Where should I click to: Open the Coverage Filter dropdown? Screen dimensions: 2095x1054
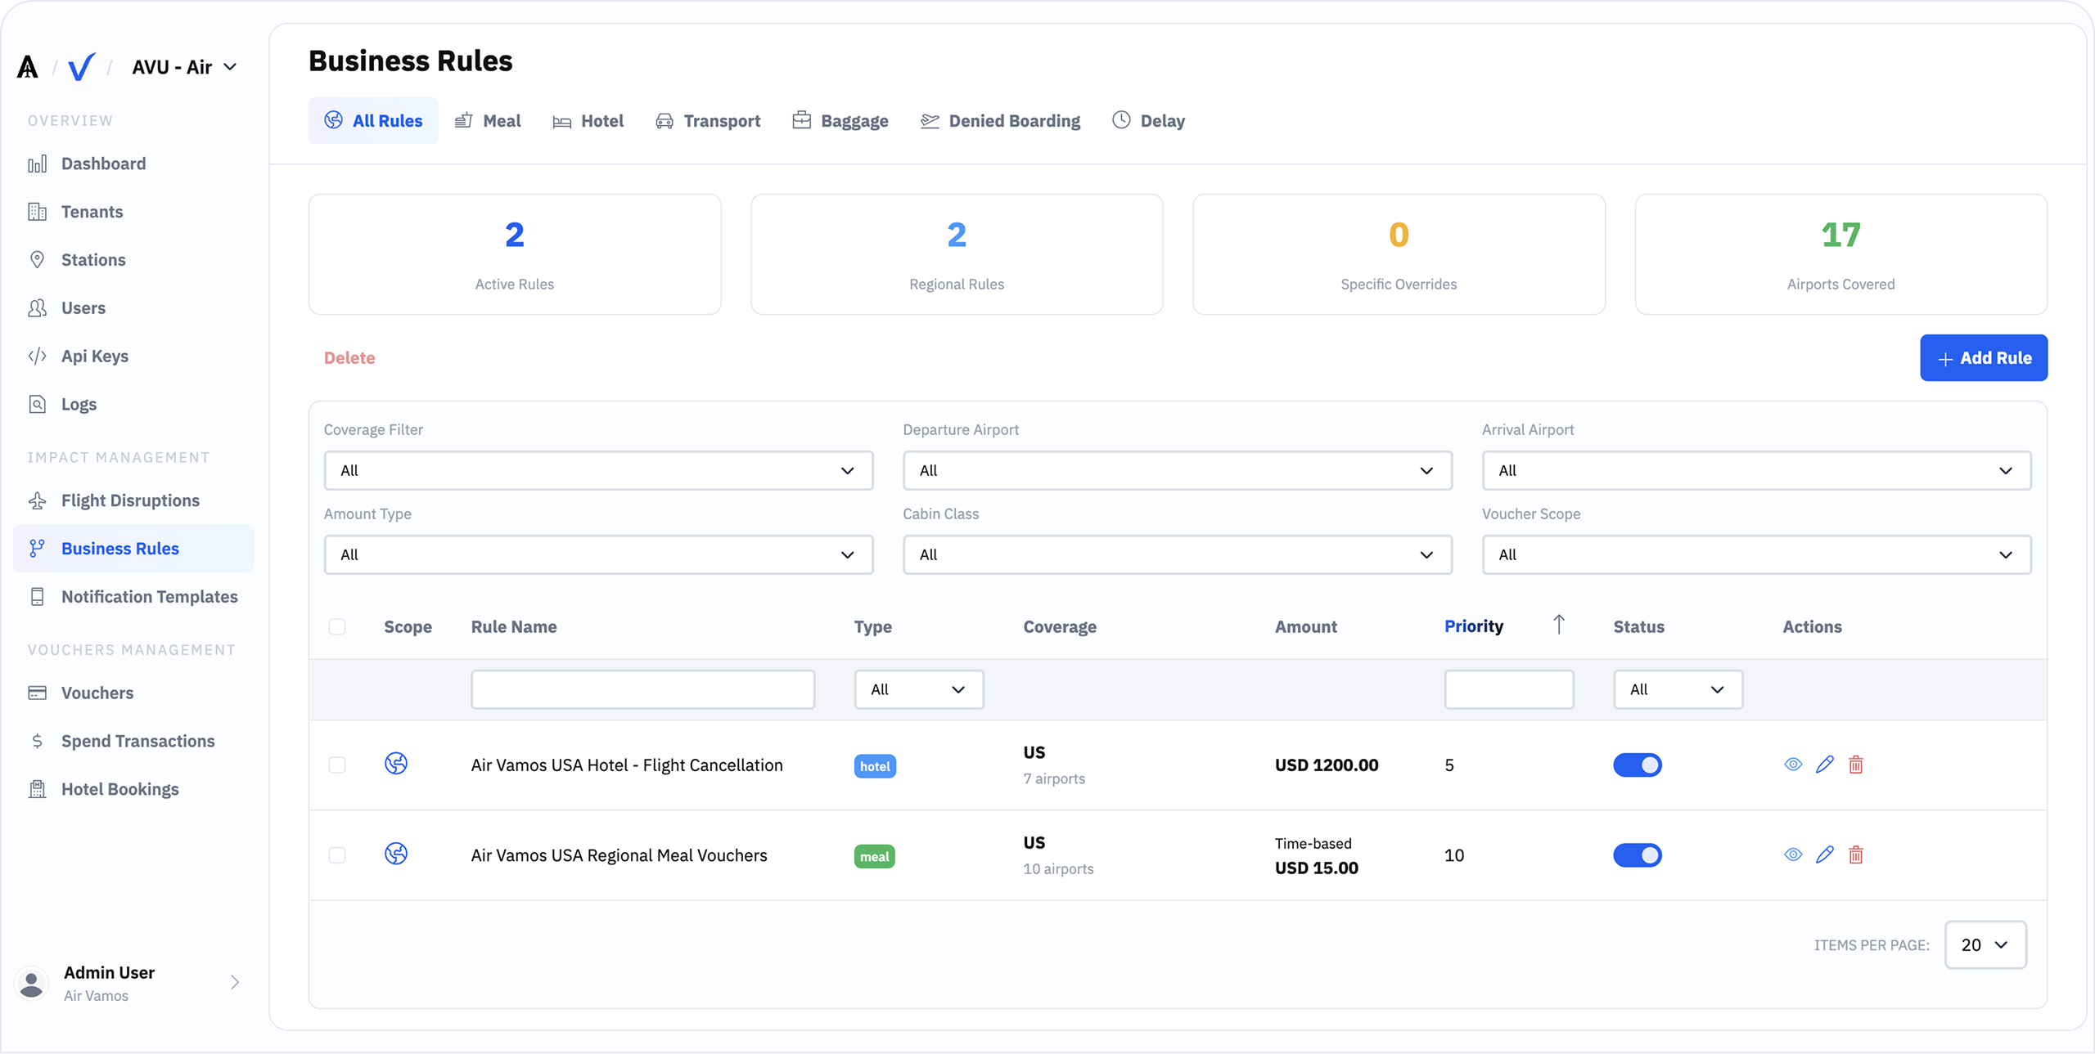[598, 470]
